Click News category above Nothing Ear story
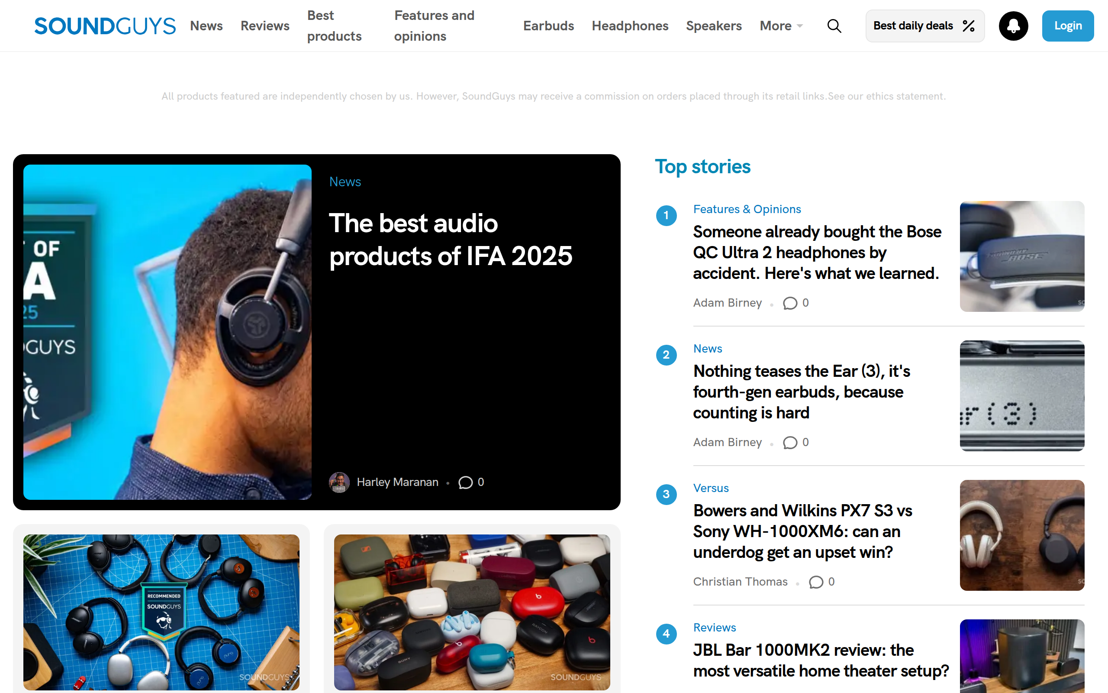This screenshot has width=1108, height=693. (708, 349)
